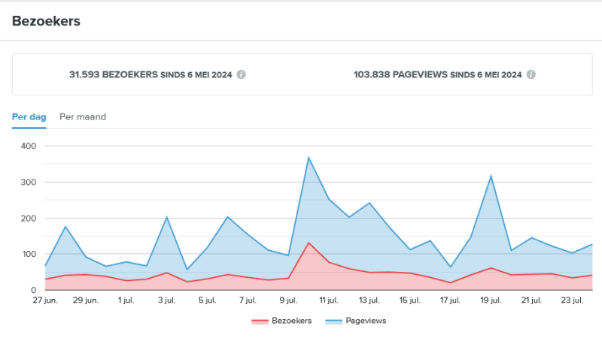Screen dimensions: 602x347
Task: Switch to the Per dag tab
Action: pyautogui.click(x=29, y=117)
